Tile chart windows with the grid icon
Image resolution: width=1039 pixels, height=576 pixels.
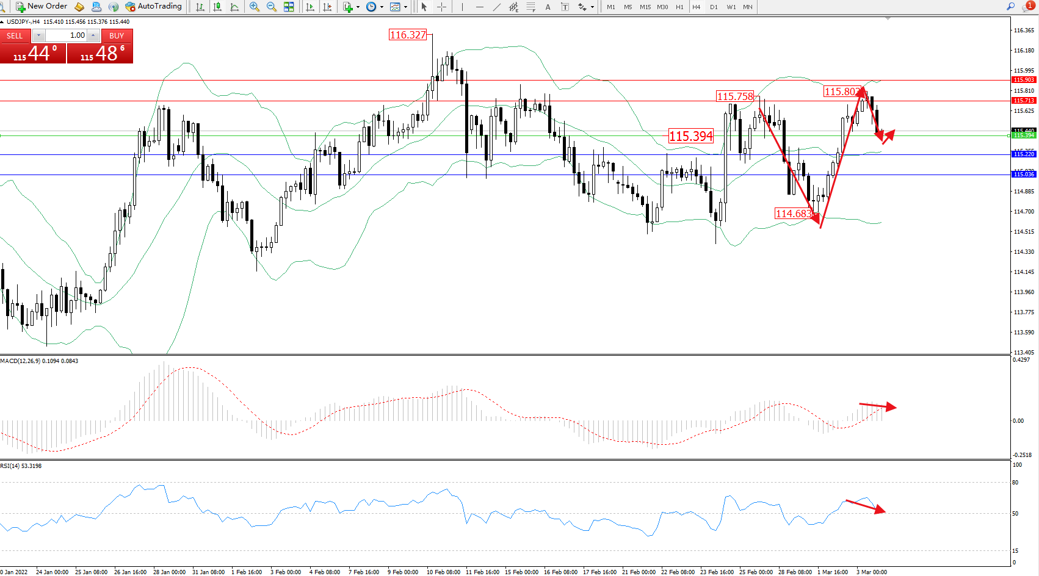click(289, 7)
